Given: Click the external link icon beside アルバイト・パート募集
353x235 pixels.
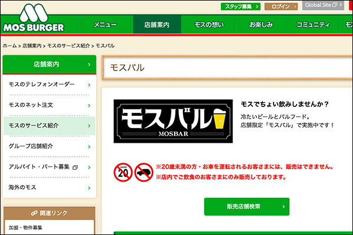Looking at the screenshot, I should (75, 167).
